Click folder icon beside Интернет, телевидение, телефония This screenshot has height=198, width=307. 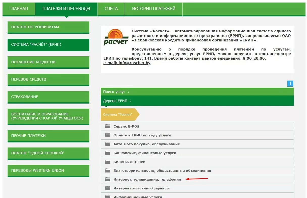[x=108, y=179]
